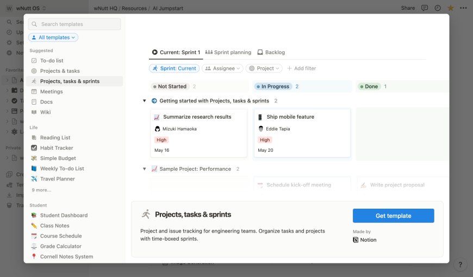Open the Project filter dropdown

click(264, 68)
